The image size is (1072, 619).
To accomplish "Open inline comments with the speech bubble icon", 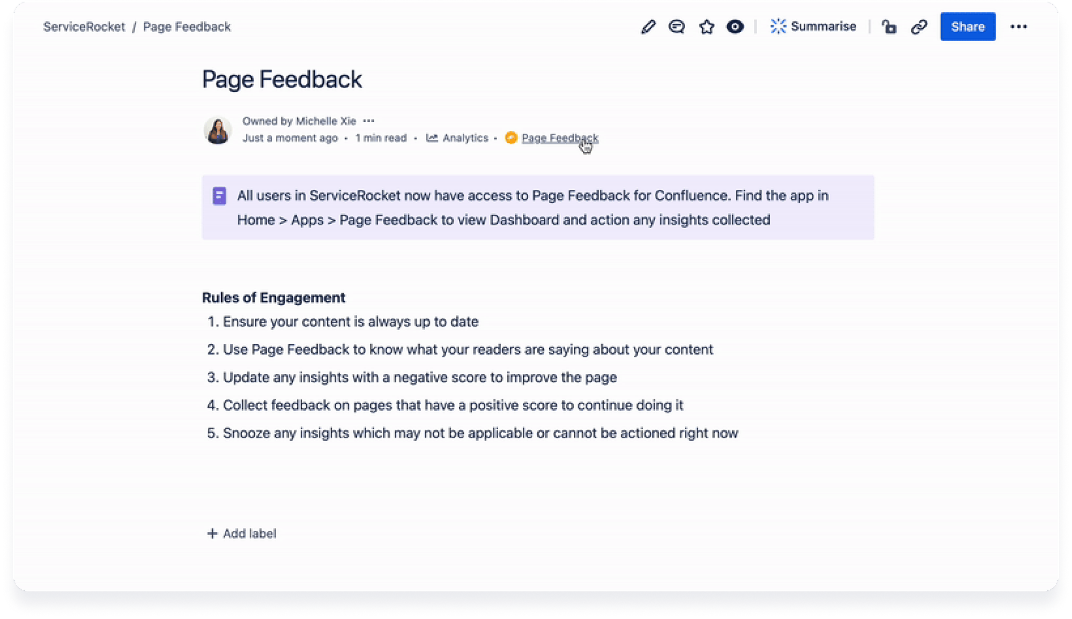I will pyautogui.click(x=677, y=27).
